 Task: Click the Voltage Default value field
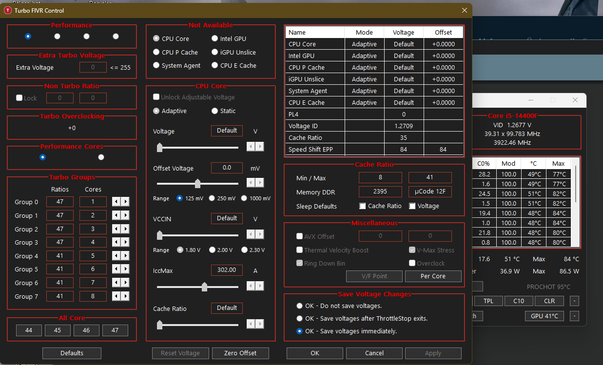point(227,131)
